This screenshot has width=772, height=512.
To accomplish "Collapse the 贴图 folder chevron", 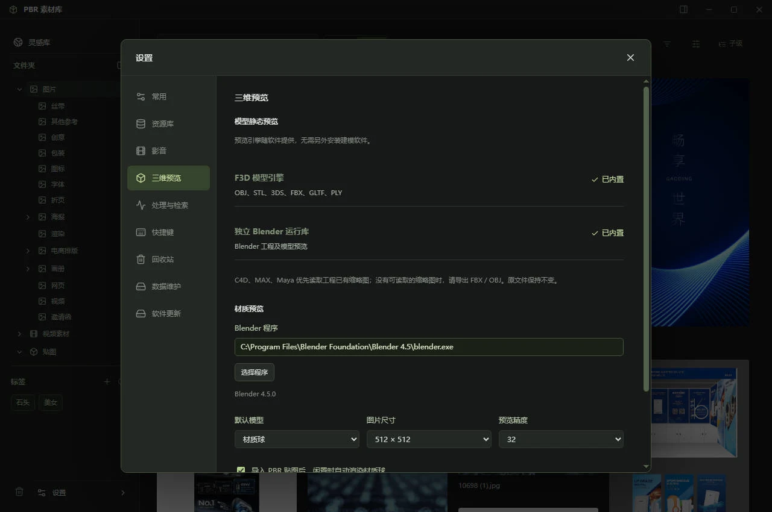I will tap(19, 352).
